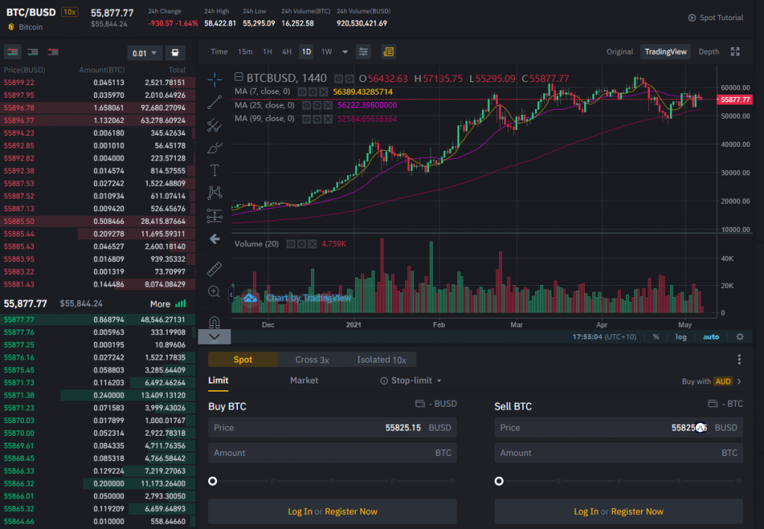Open the extra timeframes dropdown beside 1W
764x529 pixels.
tap(344, 51)
